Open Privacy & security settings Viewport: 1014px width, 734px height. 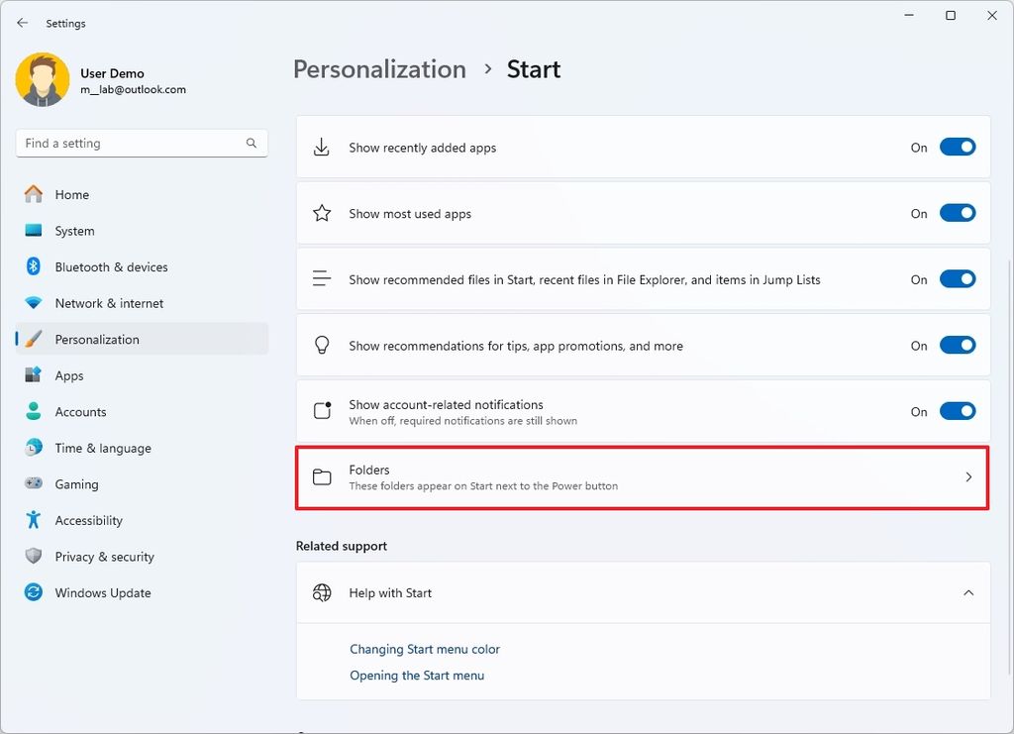104,556
